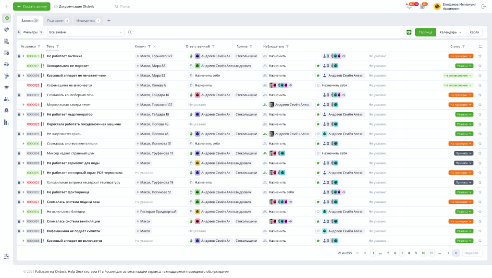This screenshot has width=492, height=278.
Task: Toggle favorite star for ticket 0000023
Action: (480, 56)
